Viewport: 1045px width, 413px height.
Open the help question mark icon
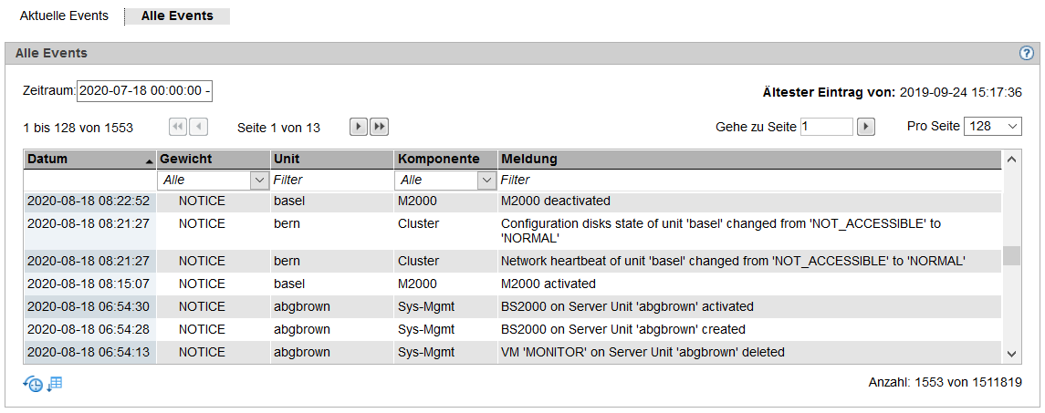click(x=1027, y=53)
